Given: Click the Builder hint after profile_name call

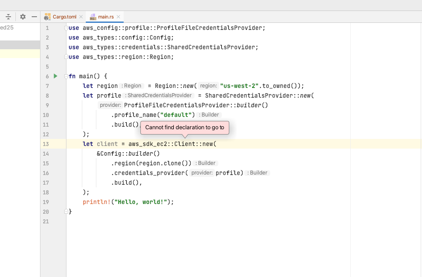Looking at the screenshot, I should point(210,114).
